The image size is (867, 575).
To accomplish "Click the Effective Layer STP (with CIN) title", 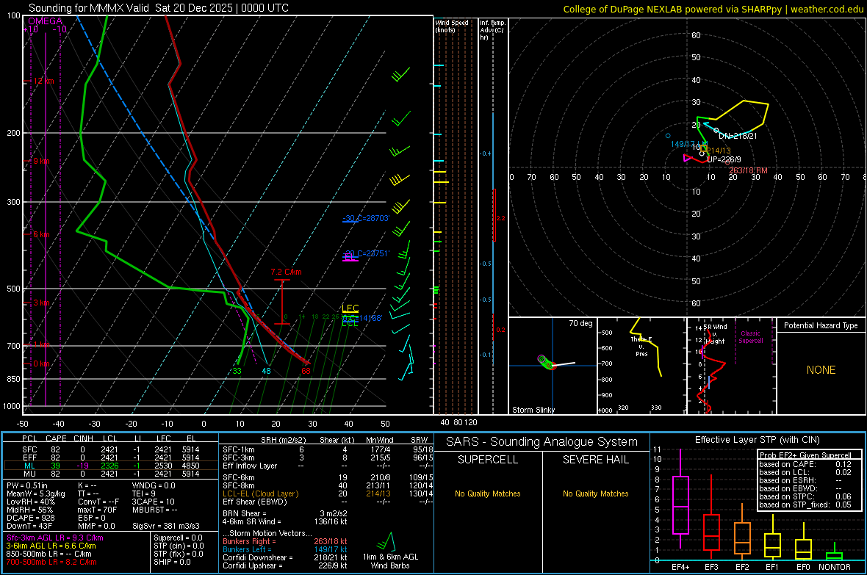I will point(757,440).
